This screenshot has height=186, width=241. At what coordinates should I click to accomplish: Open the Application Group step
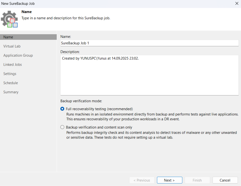18,55
